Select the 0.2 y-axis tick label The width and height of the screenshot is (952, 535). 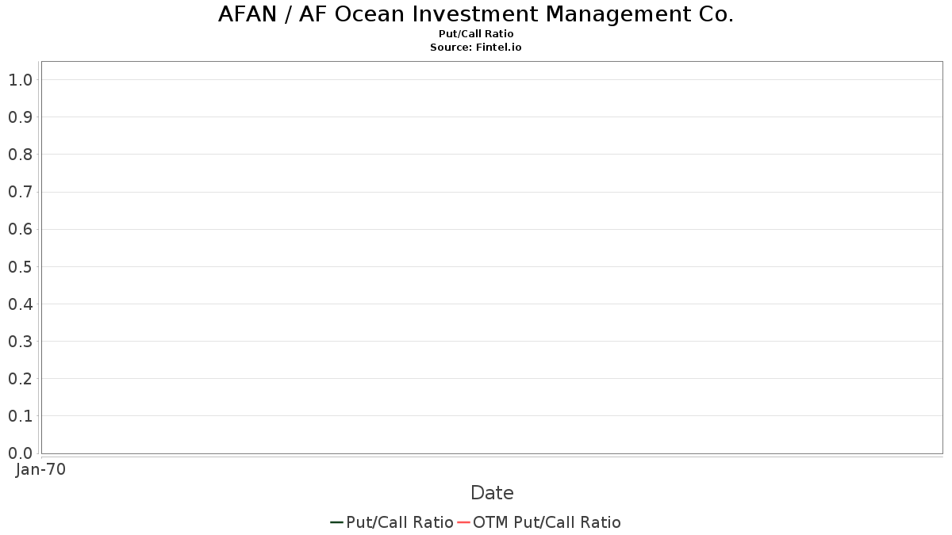click(20, 379)
